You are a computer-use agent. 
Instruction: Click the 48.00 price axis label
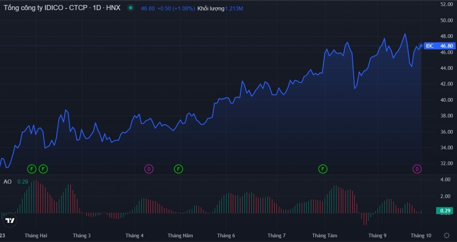[446, 36]
